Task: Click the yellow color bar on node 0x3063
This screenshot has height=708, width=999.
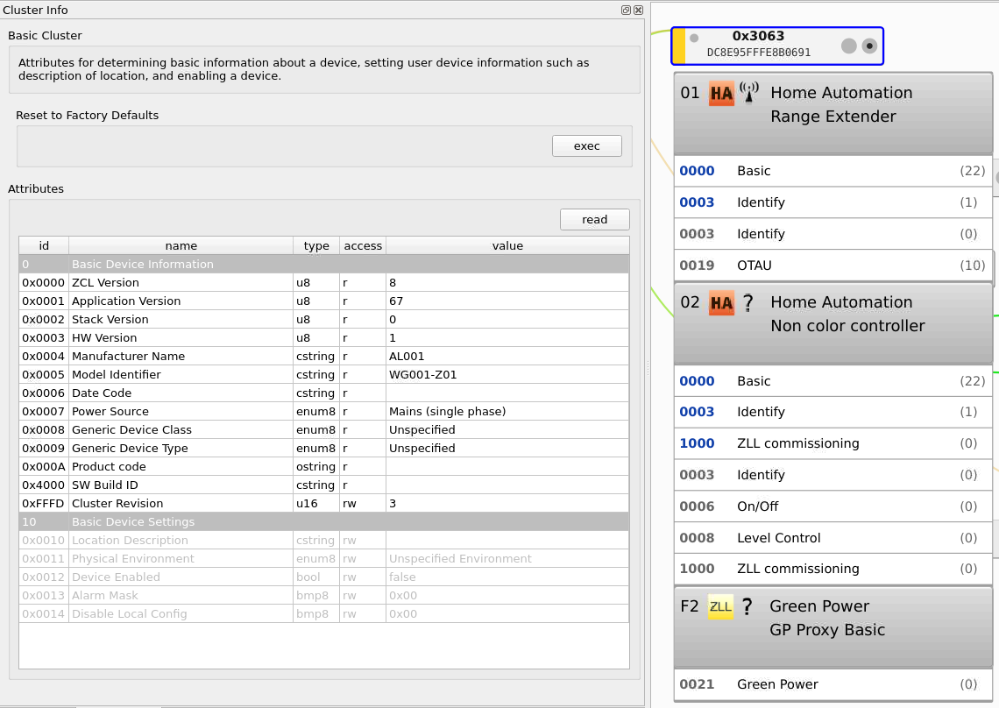Action: tap(677, 44)
